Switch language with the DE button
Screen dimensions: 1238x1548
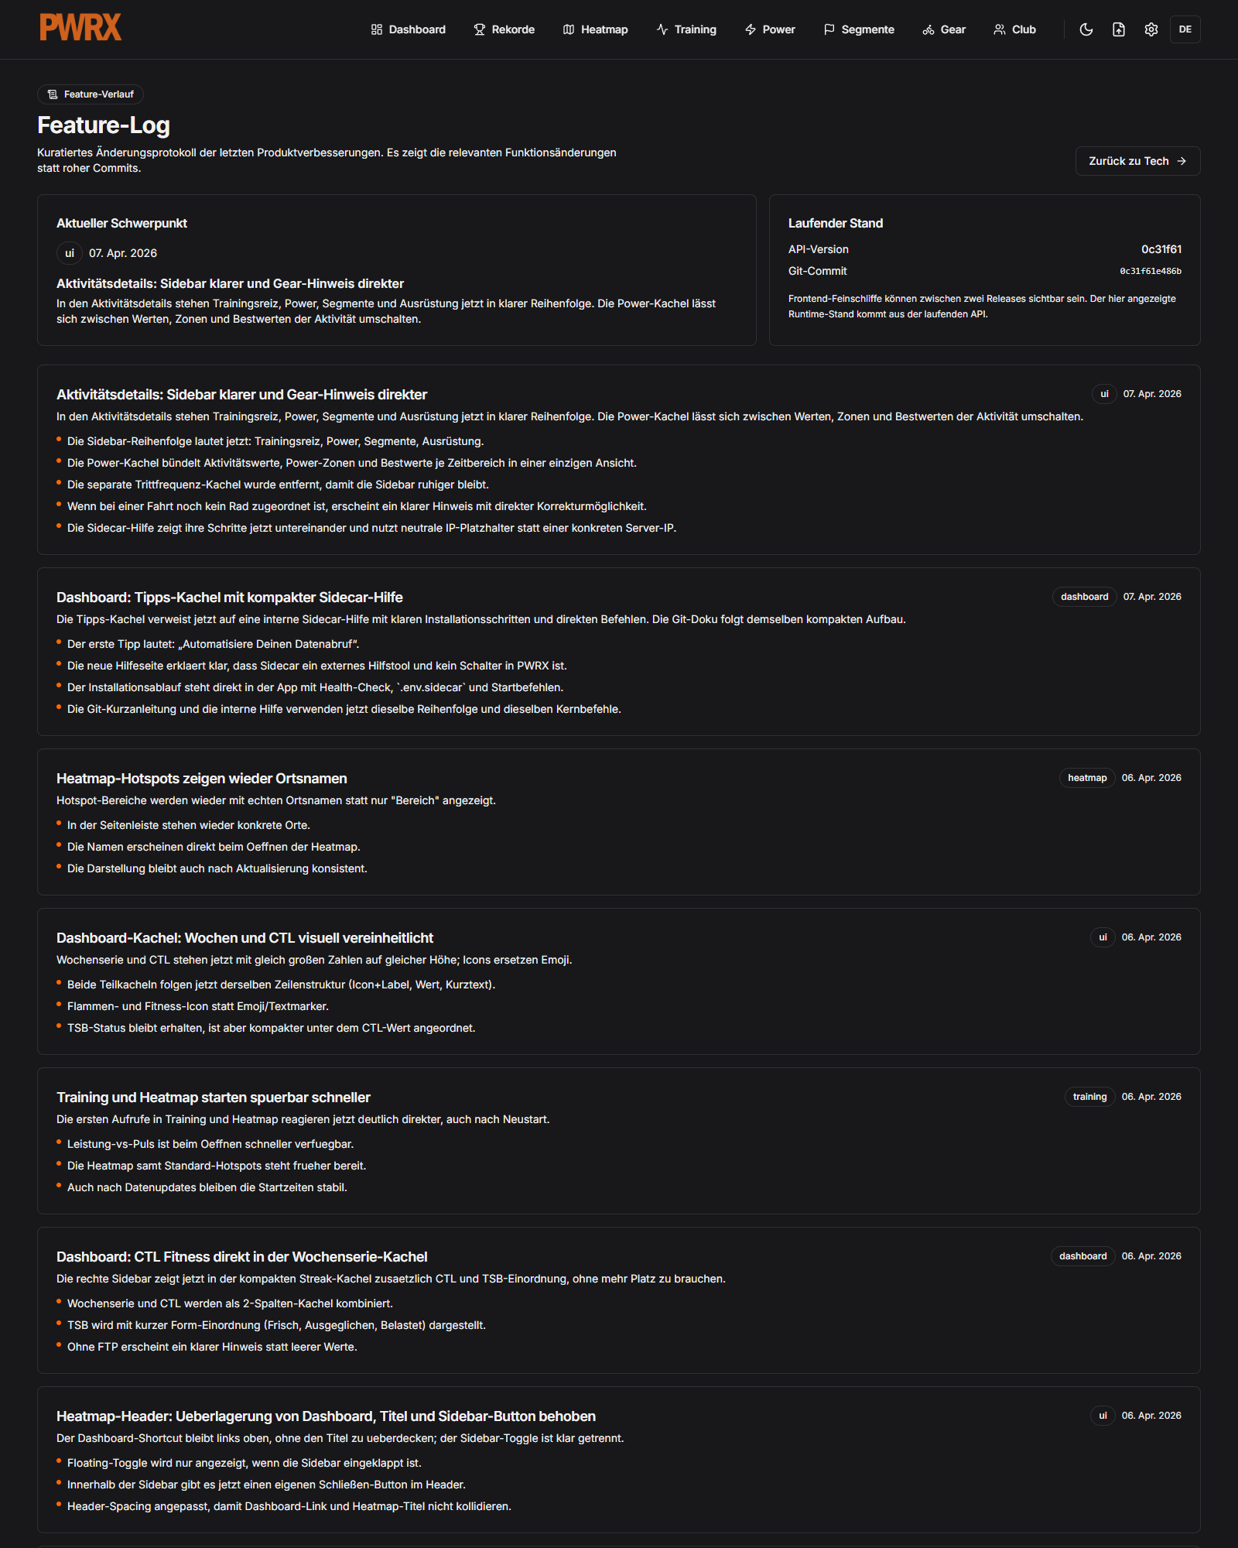[x=1185, y=29]
